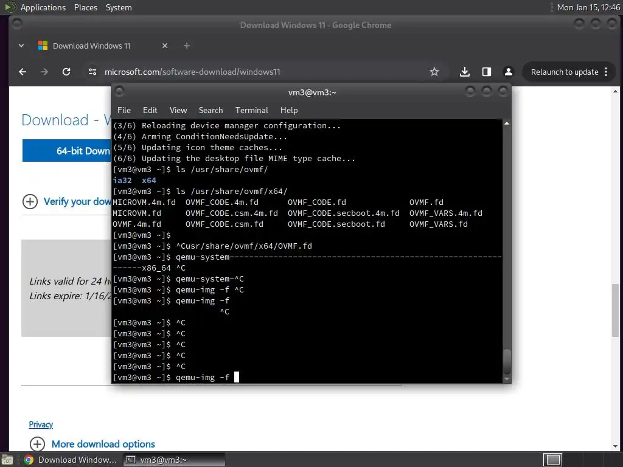Click the Relaunch to update button
623x467 pixels.
click(565, 72)
